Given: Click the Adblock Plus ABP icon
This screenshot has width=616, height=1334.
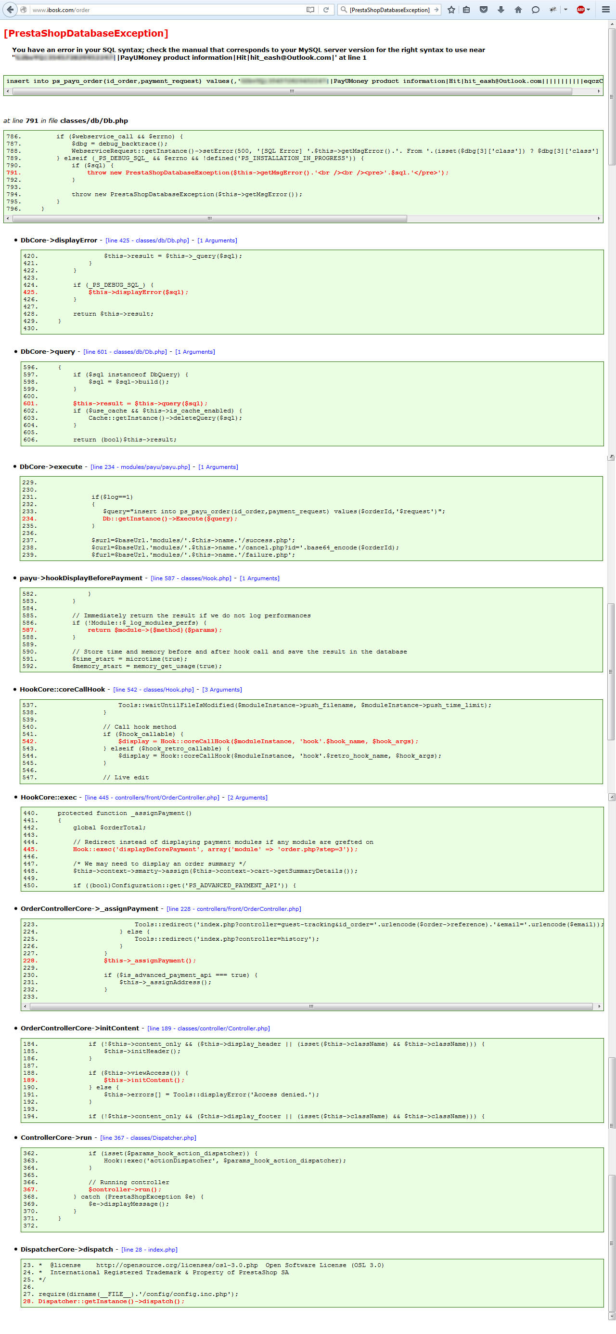Looking at the screenshot, I should pos(580,10).
